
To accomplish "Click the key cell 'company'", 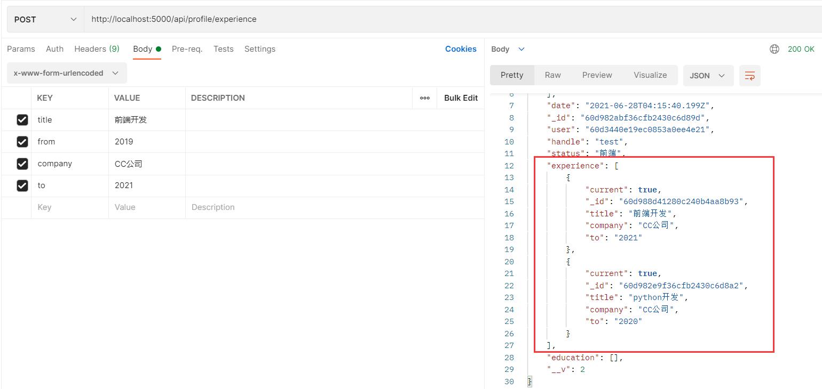I will 70,164.
